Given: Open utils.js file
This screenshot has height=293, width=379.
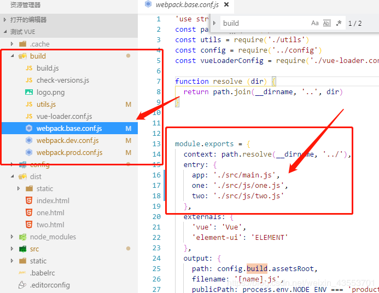Looking at the screenshot, I should (46, 104).
